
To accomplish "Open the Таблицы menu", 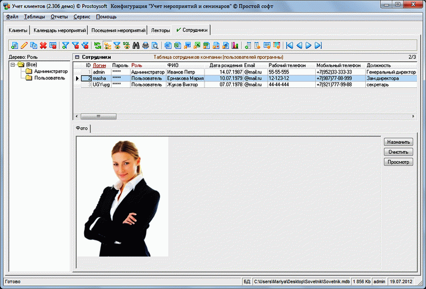I will (x=35, y=17).
